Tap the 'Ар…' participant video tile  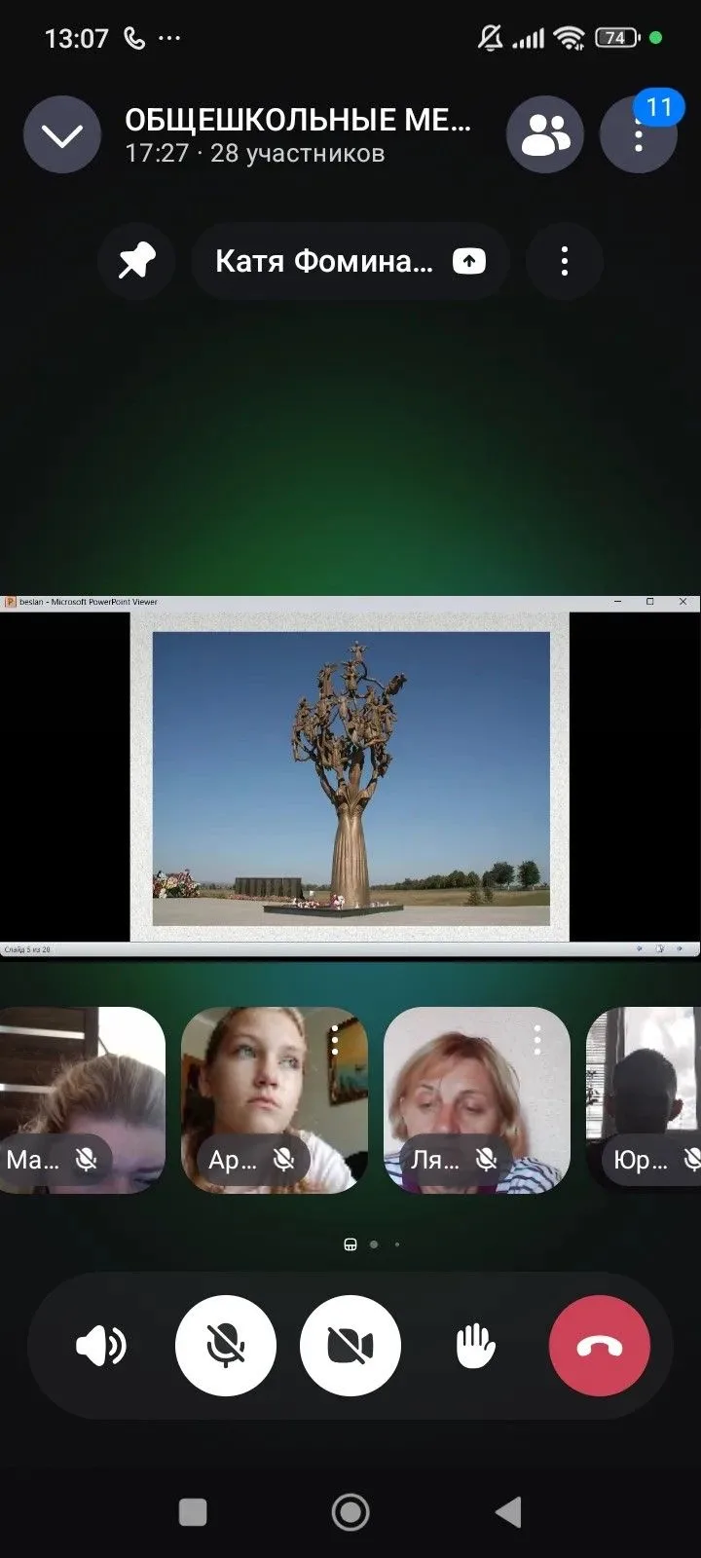(275, 1100)
